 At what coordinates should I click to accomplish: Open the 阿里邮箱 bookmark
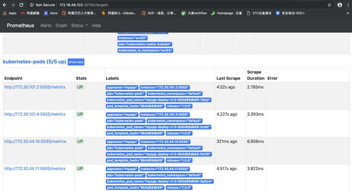click(x=30, y=13)
